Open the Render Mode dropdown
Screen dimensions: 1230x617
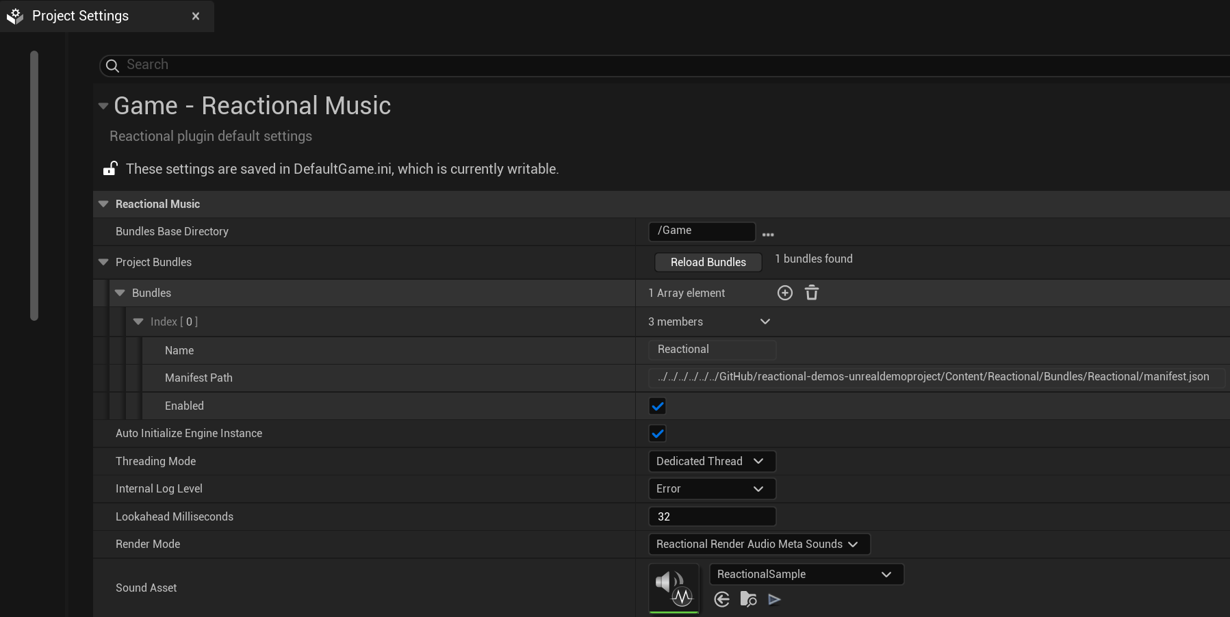tap(759, 544)
